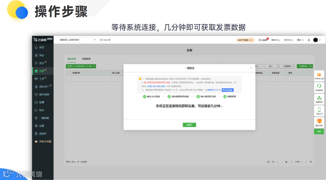Open the page size 20 dropdown
This screenshot has height=180, width=326.
270,162
